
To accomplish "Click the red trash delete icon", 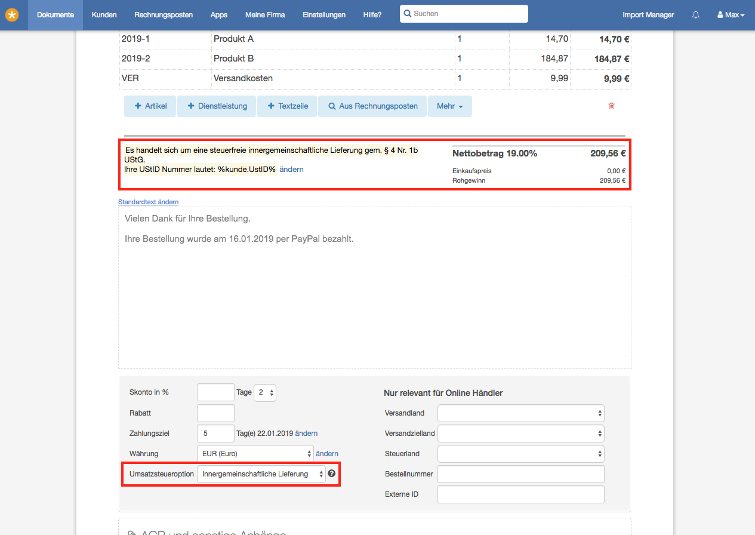I will tap(611, 106).
